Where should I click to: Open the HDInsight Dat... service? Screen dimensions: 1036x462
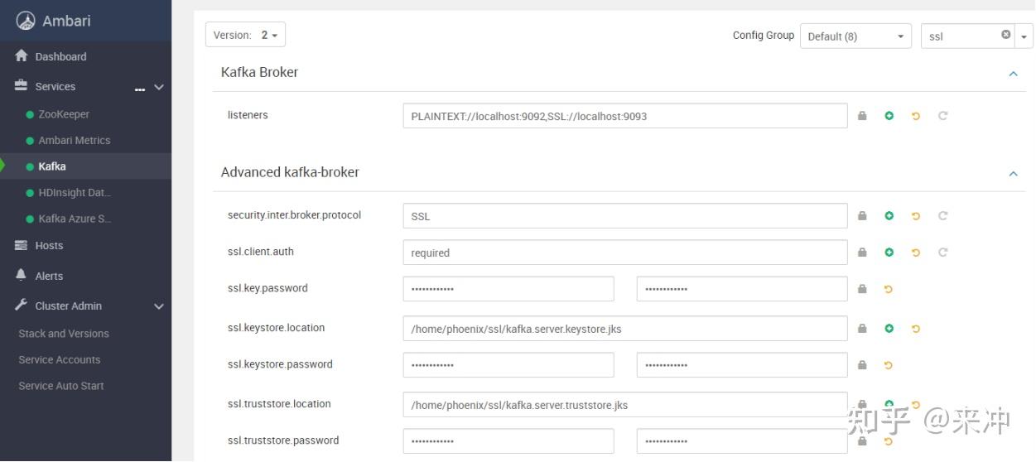[75, 192]
